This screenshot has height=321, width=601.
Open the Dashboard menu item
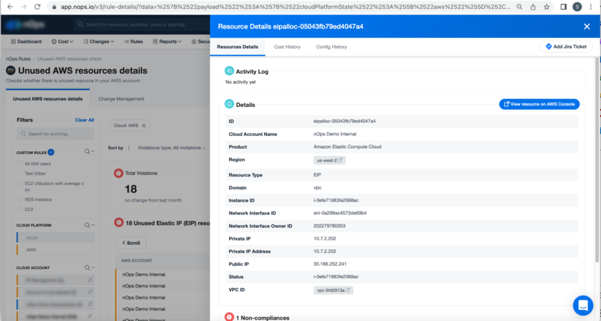click(26, 42)
